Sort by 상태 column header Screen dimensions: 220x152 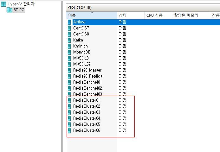(131, 15)
